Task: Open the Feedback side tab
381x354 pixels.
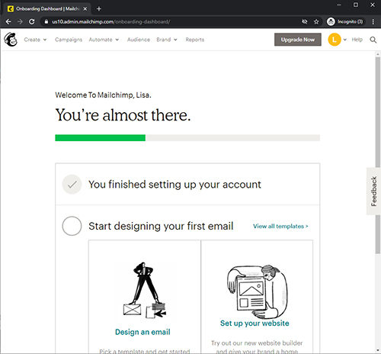Action: coord(373,191)
